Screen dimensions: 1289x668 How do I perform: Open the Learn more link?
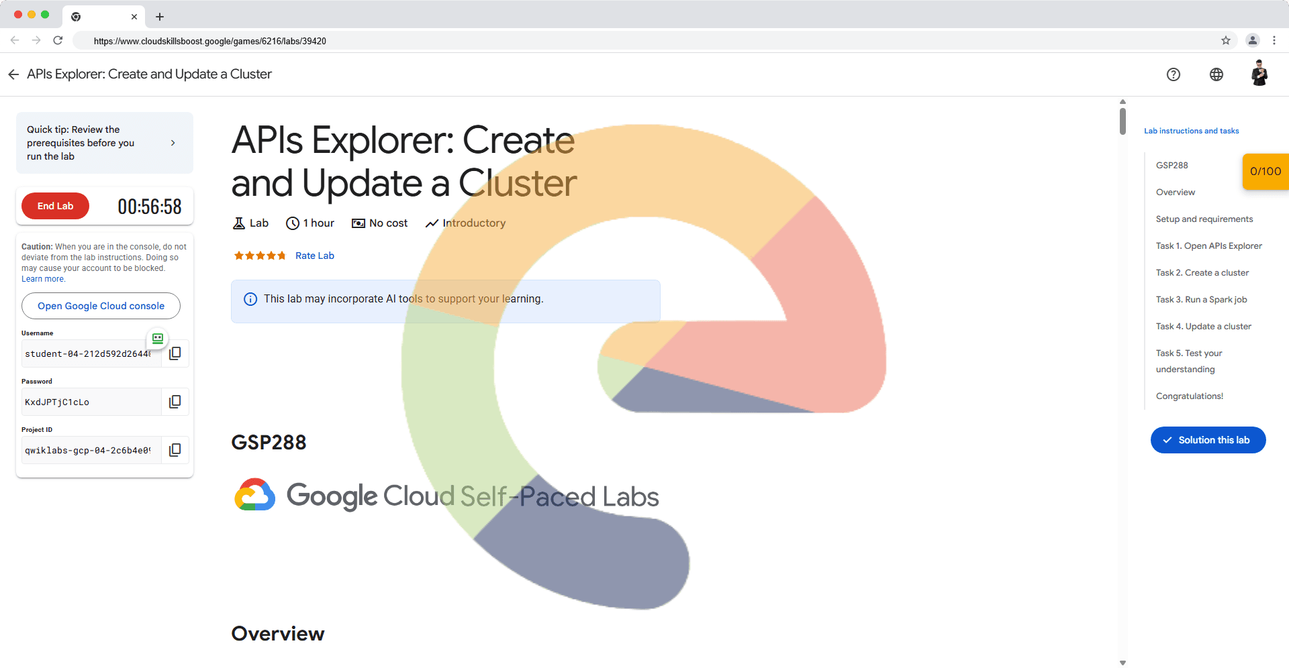point(43,279)
